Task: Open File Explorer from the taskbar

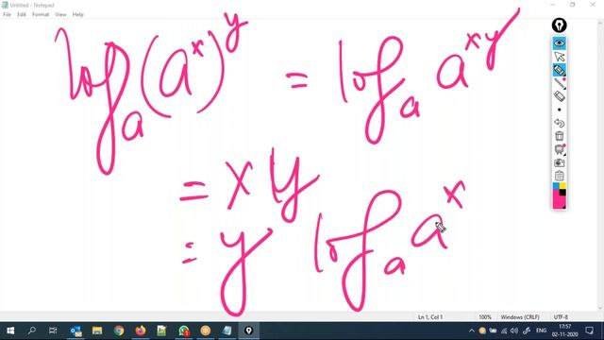Action: 97,331
